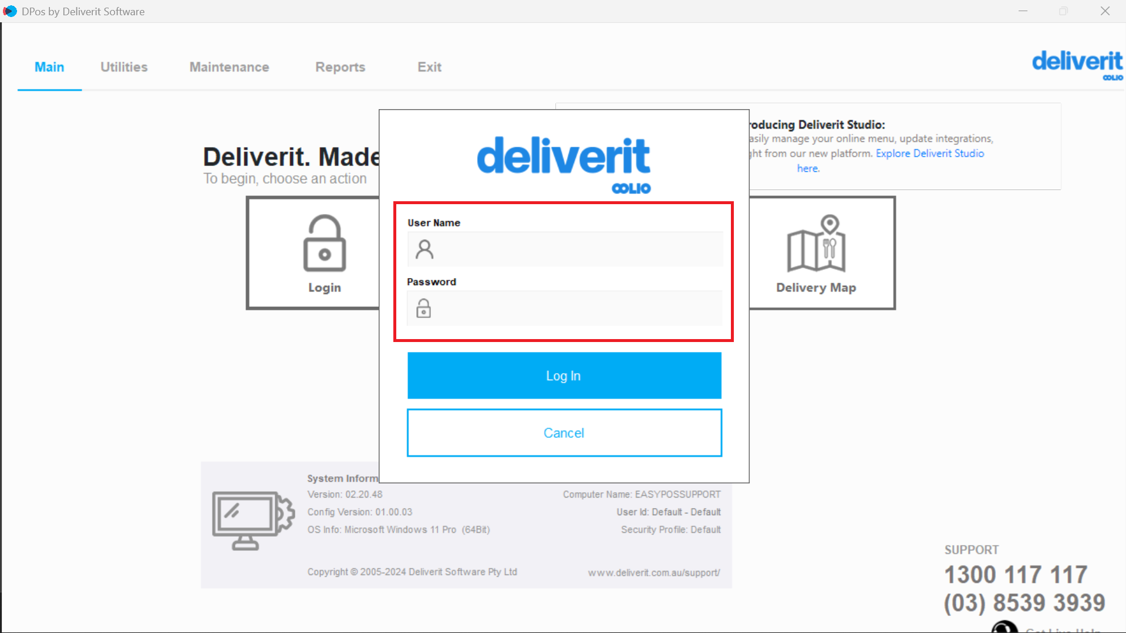Open the Maintenance menu
The width and height of the screenshot is (1126, 633).
coord(229,67)
